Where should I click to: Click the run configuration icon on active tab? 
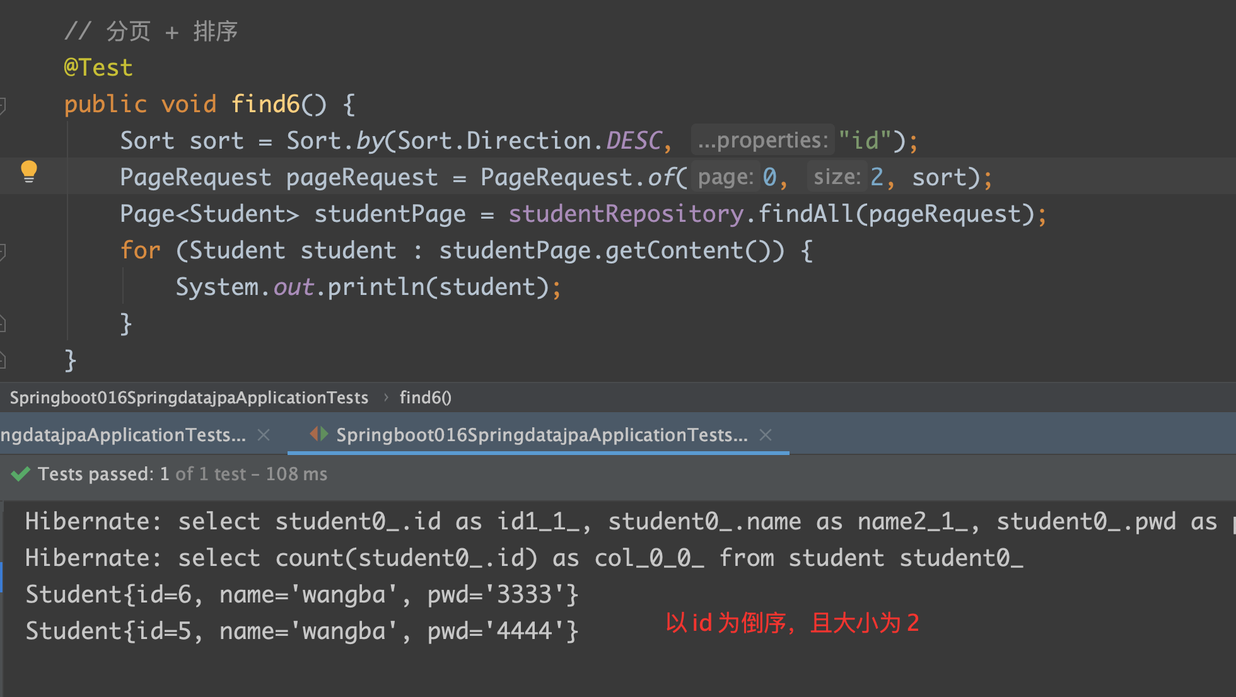pos(319,434)
